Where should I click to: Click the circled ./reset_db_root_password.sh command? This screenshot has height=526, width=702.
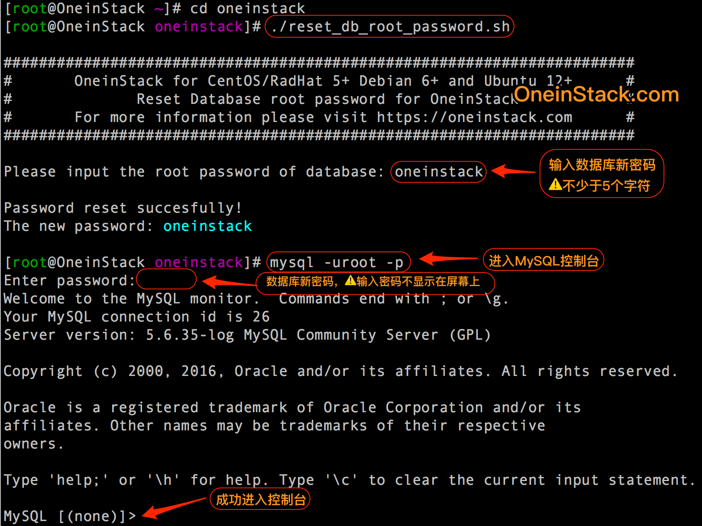389,26
